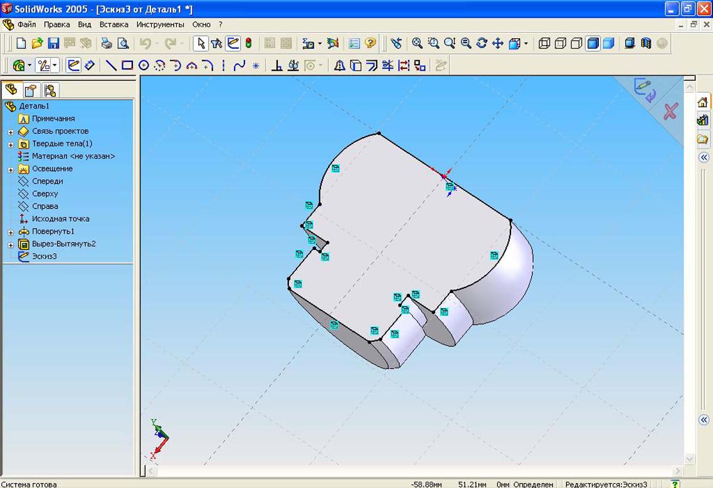Expand the Твердые тела(1) tree node
The image size is (713, 488).
pyautogui.click(x=11, y=145)
